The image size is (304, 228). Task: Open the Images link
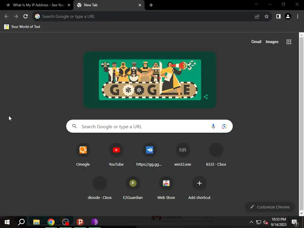272,42
